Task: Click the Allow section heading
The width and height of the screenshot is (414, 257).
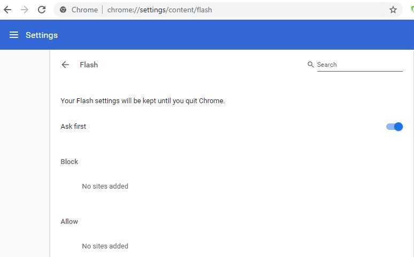Action: tap(69, 221)
